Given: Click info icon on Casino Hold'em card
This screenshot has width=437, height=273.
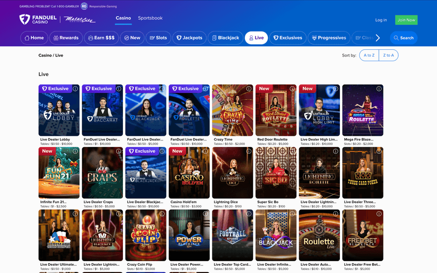Looking at the screenshot, I should click(206, 151).
